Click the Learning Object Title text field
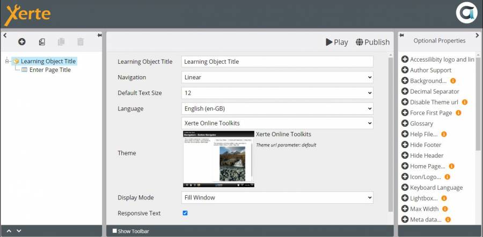Viewport: 483px width, 237px height. point(277,62)
